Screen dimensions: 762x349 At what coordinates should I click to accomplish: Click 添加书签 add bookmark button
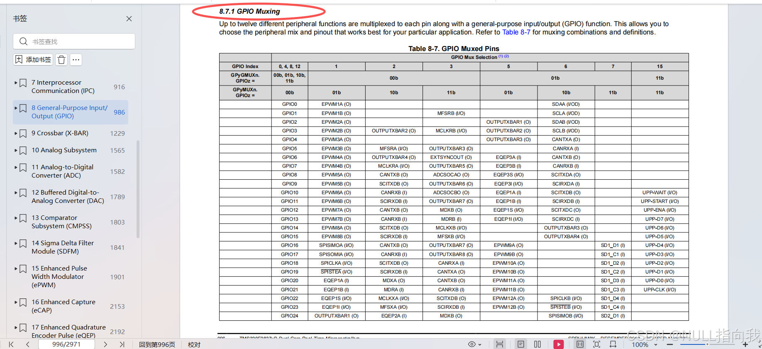[33, 60]
